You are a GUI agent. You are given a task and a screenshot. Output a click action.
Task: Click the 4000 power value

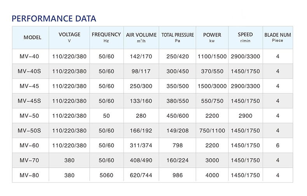[x=212, y=175]
